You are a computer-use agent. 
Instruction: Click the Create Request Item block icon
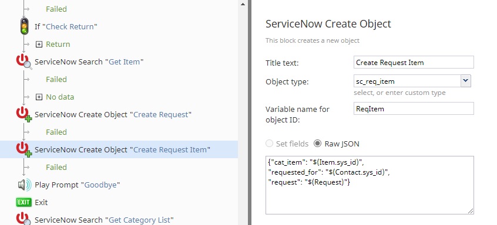coord(24,149)
